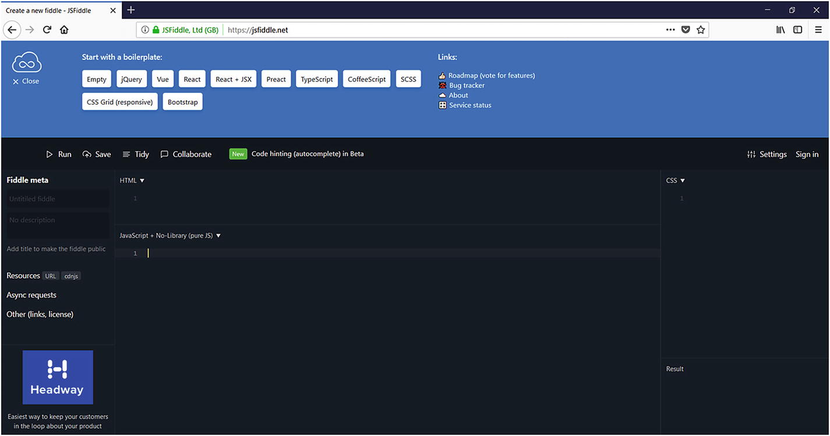
Task: Click the browser address bar URL
Action: point(257,30)
